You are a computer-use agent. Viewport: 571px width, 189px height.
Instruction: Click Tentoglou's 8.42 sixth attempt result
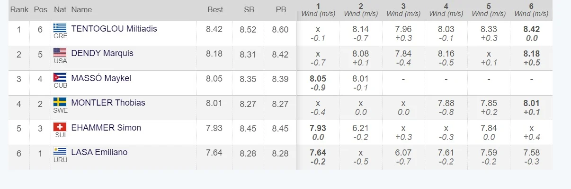[531, 29]
